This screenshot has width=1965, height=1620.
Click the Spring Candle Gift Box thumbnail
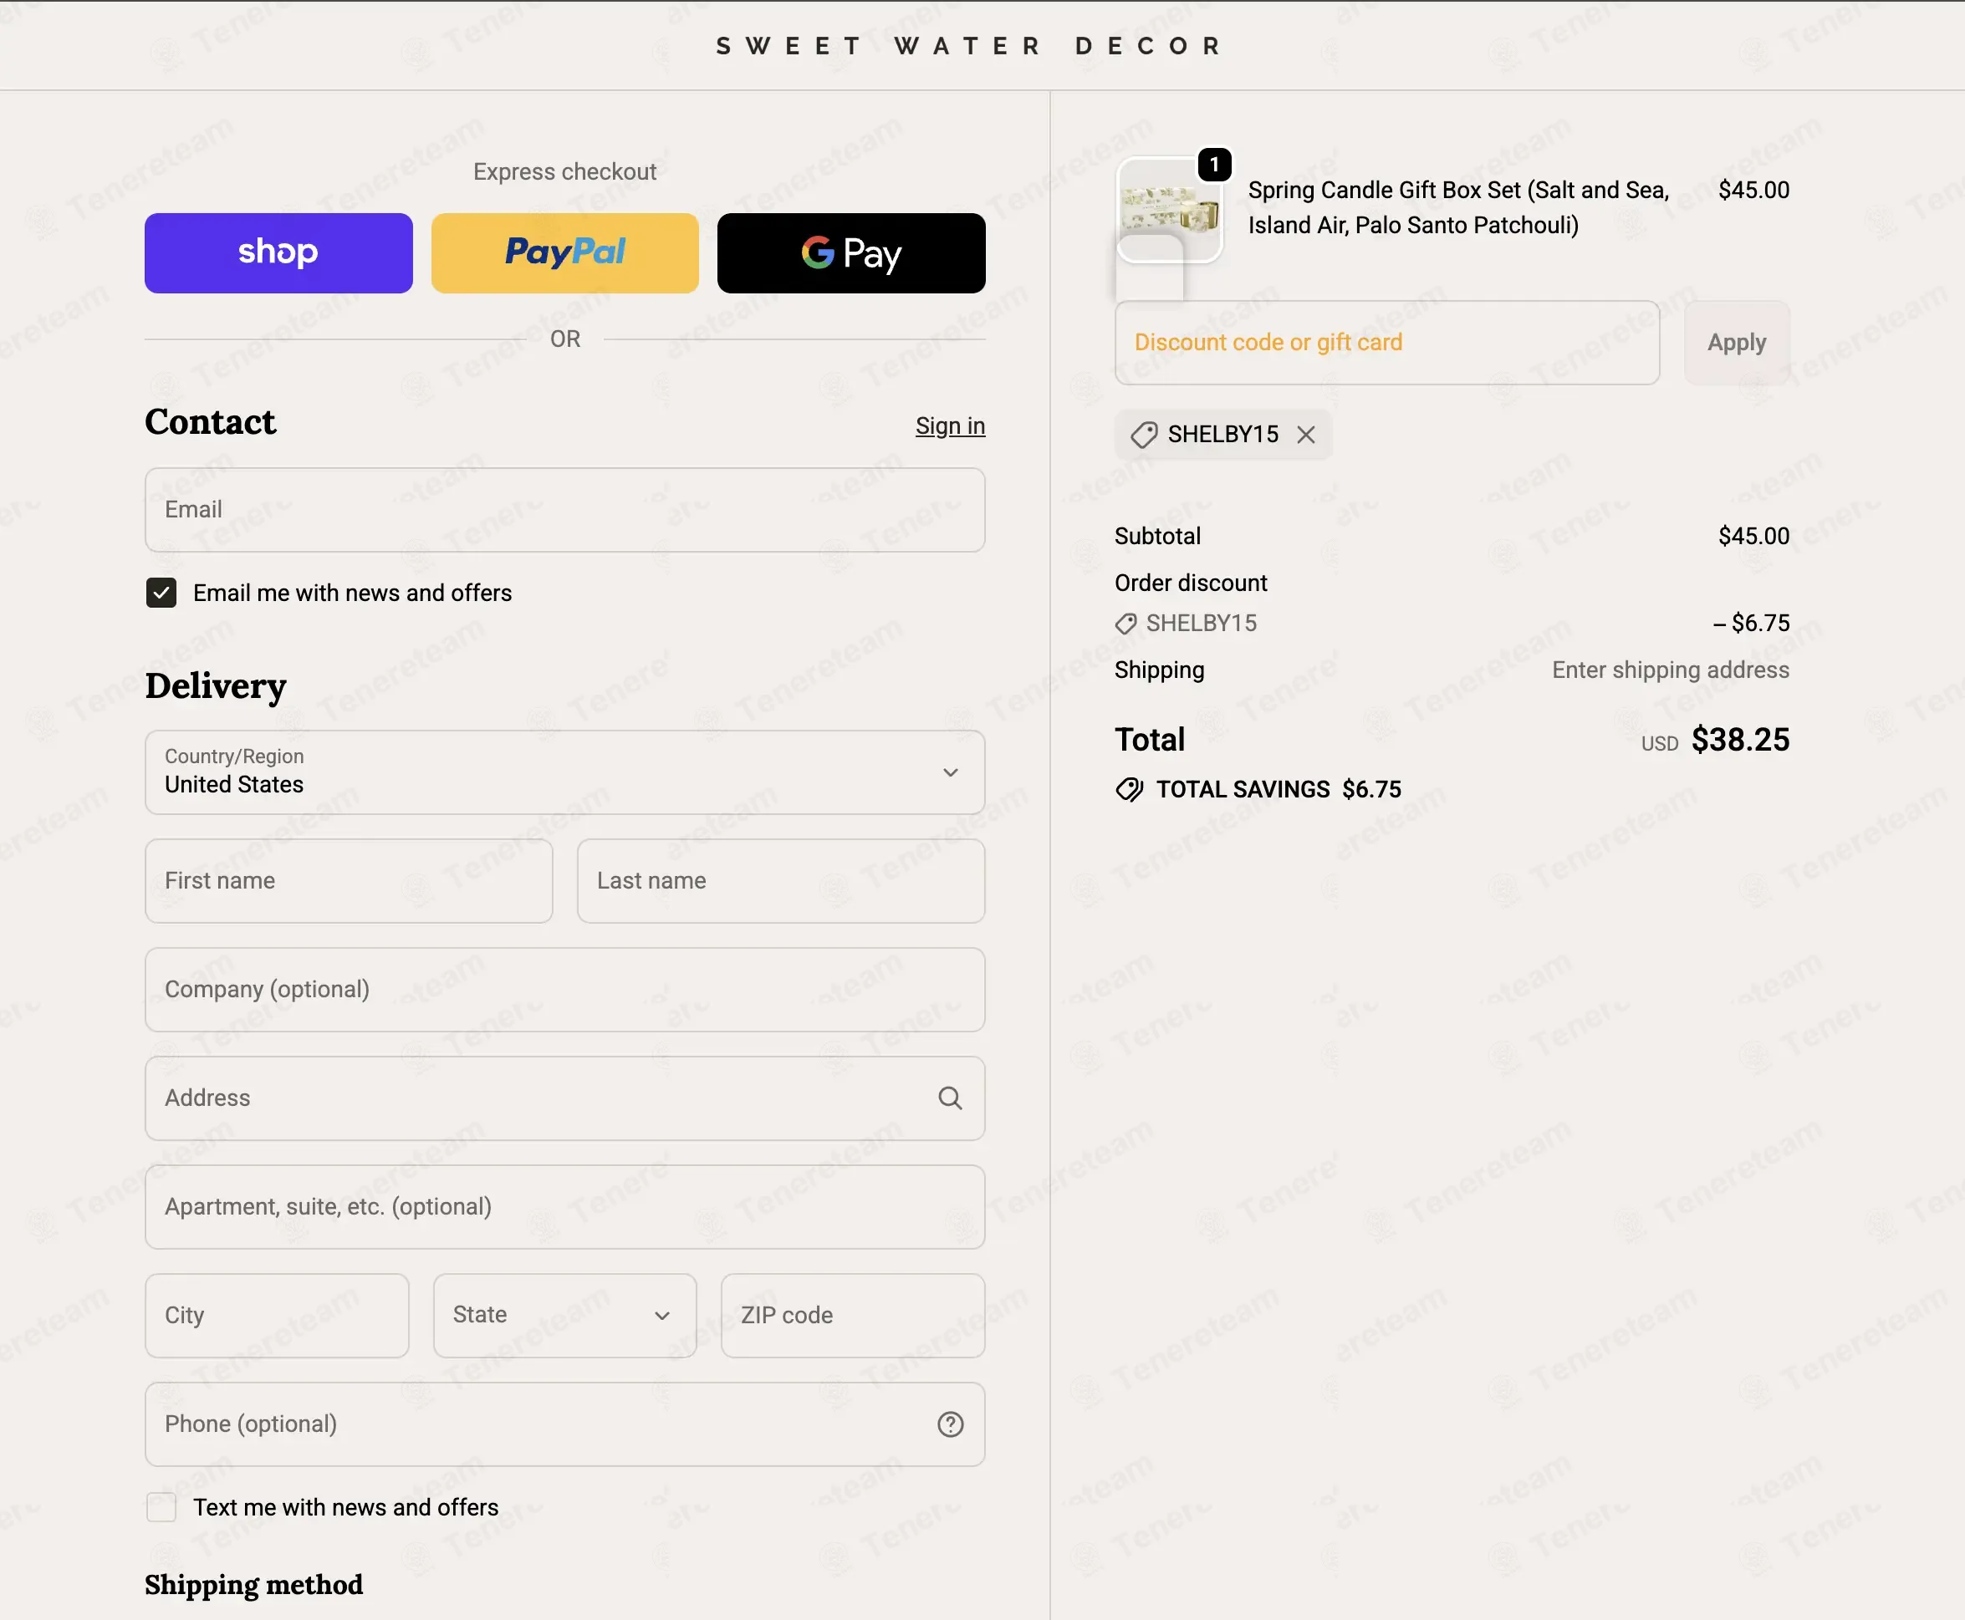coord(1170,210)
